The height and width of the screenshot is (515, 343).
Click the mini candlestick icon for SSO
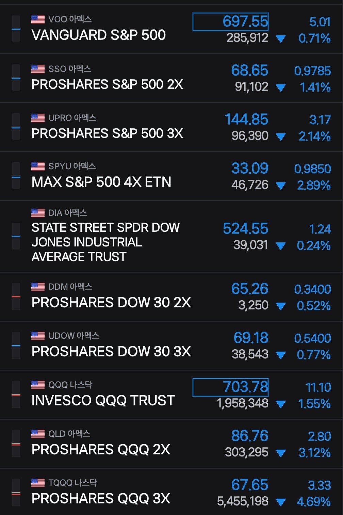(x=16, y=78)
